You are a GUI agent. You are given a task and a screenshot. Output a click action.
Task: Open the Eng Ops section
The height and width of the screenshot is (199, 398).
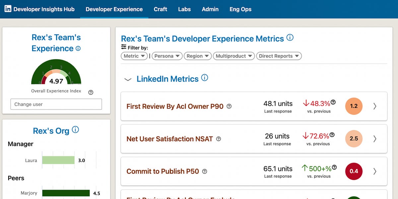[x=240, y=9]
